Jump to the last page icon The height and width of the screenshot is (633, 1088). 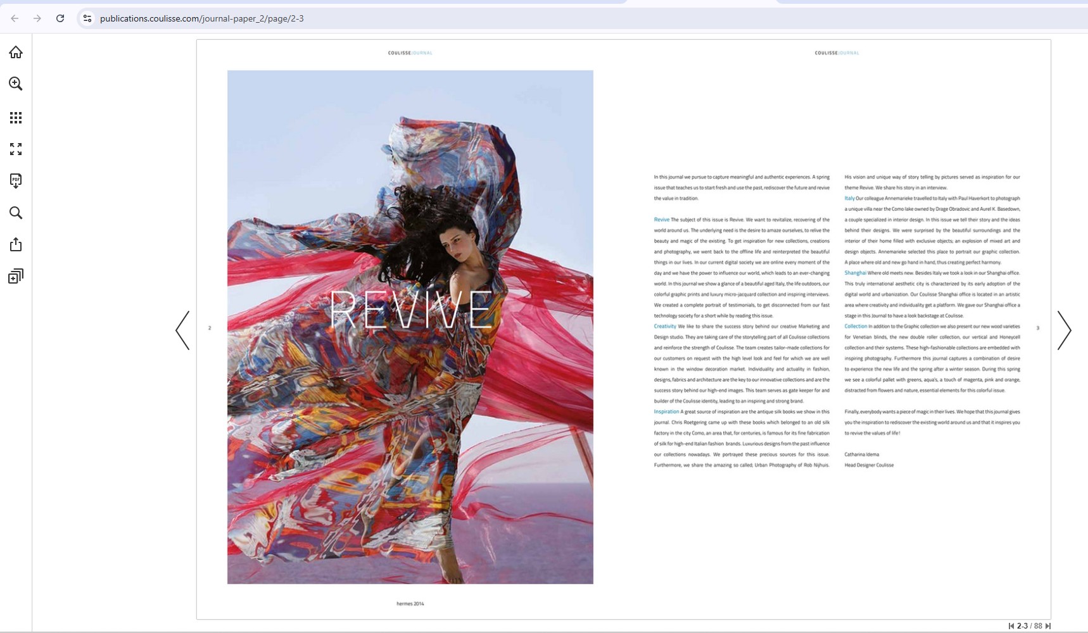tap(1048, 626)
